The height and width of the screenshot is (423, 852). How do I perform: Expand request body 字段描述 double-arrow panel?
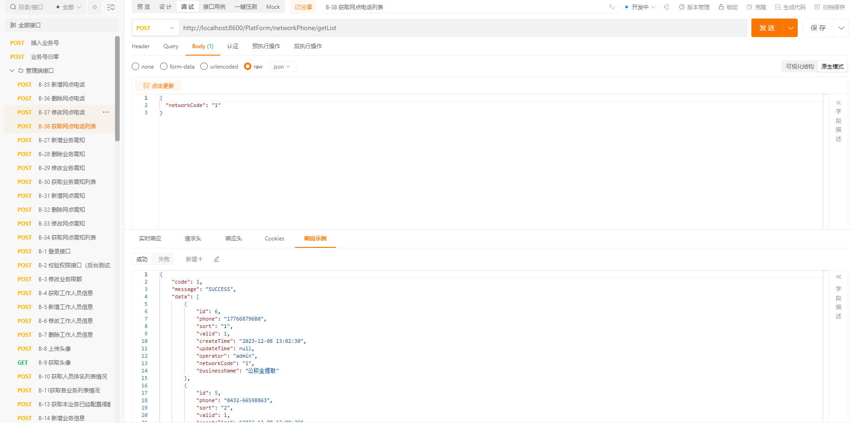[x=839, y=102]
